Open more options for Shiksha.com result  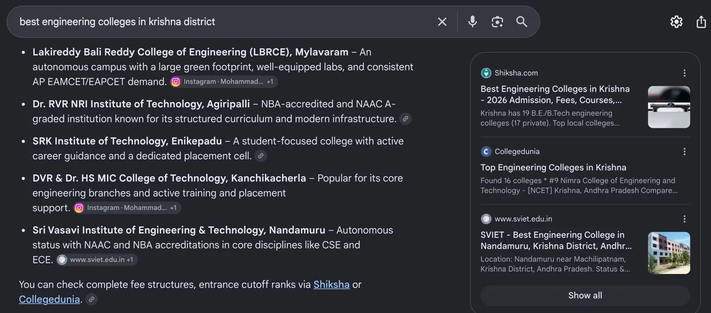pos(684,73)
